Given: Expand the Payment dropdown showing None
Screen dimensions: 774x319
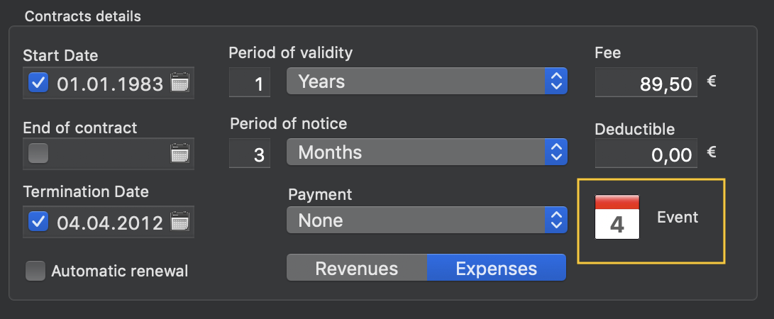Looking at the screenshot, I should click(427, 220).
